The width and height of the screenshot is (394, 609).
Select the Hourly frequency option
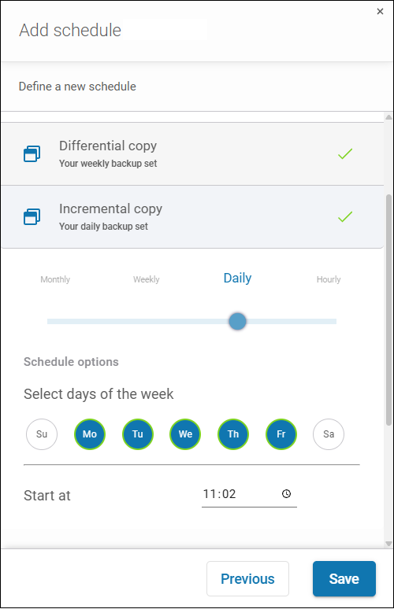(329, 279)
